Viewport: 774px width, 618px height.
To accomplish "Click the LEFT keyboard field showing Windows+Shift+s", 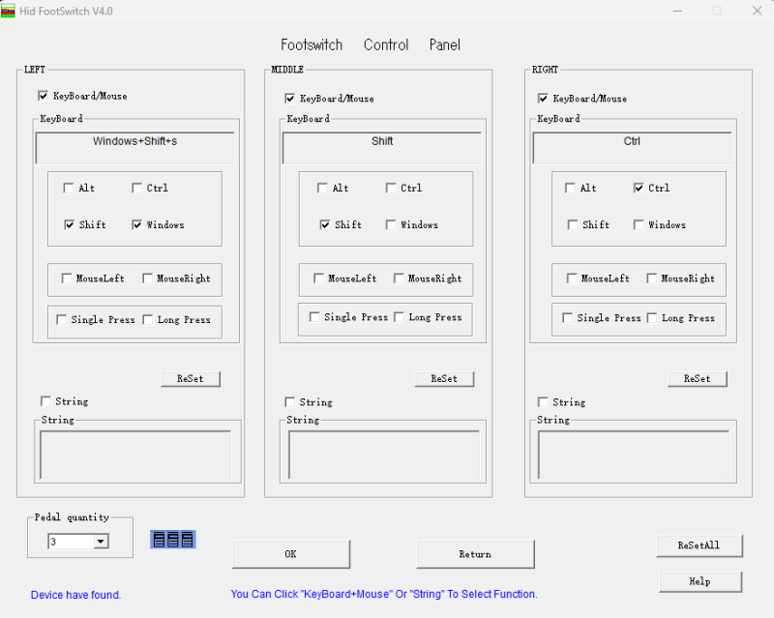I will pos(135,148).
